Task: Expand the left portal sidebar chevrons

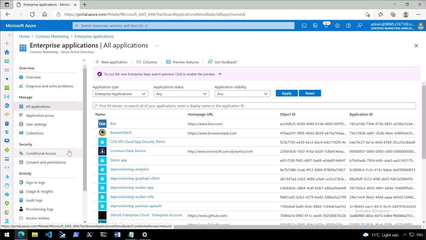Action: pyautogui.click(x=10, y=35)
